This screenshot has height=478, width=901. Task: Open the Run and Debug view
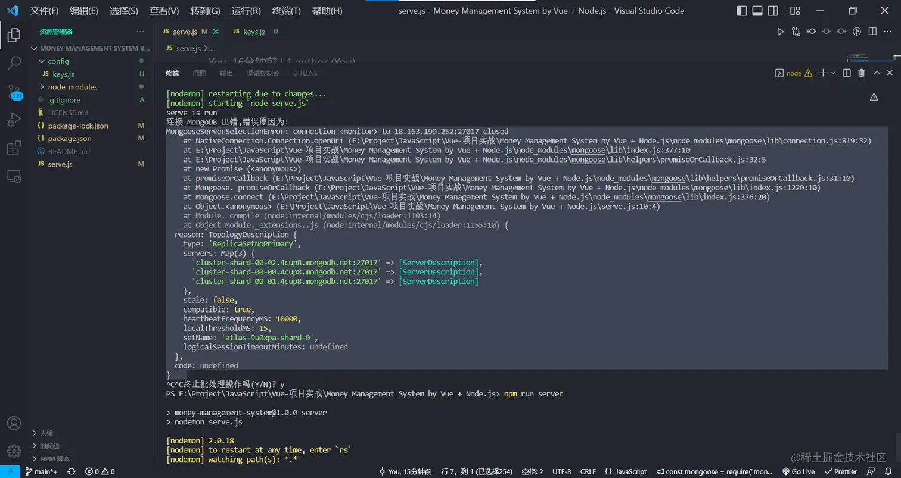tap(14, 120)
